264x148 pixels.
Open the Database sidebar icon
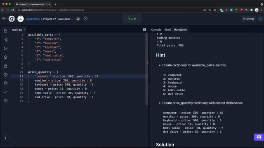pos(5,83)
